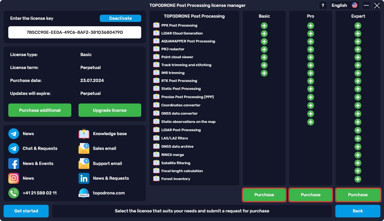Click the license key input field

[75, 32]
